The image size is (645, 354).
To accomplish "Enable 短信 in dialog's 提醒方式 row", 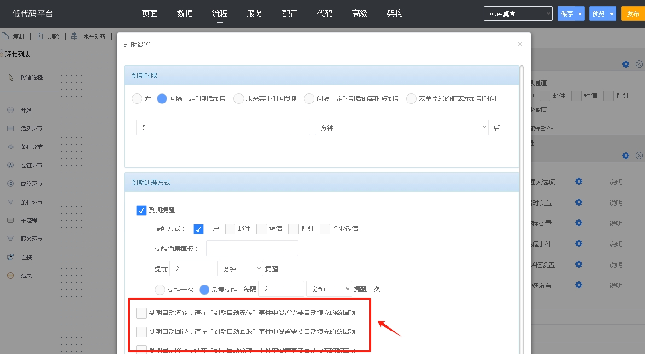I will [261, 228].
